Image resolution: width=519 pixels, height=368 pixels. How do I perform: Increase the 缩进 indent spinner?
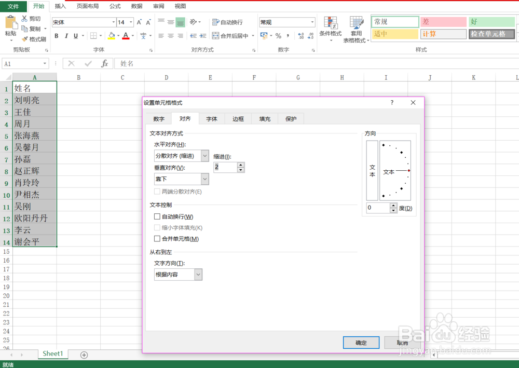[x=241, y=165]
